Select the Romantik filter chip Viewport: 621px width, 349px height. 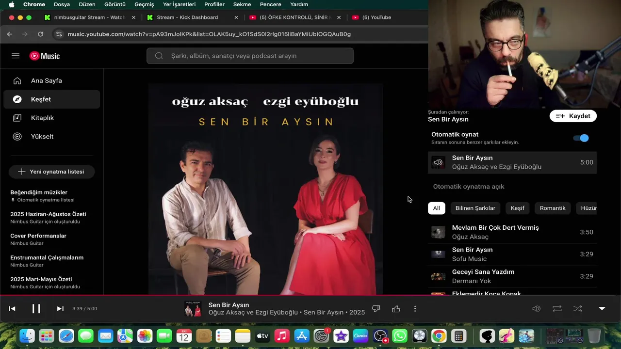(x=553, y=208)
